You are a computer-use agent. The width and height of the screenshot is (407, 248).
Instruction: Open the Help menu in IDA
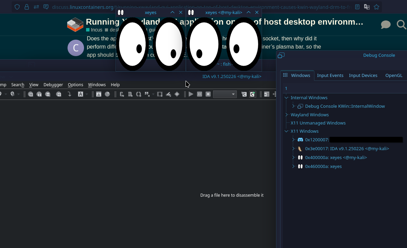(x=115, y=84)
